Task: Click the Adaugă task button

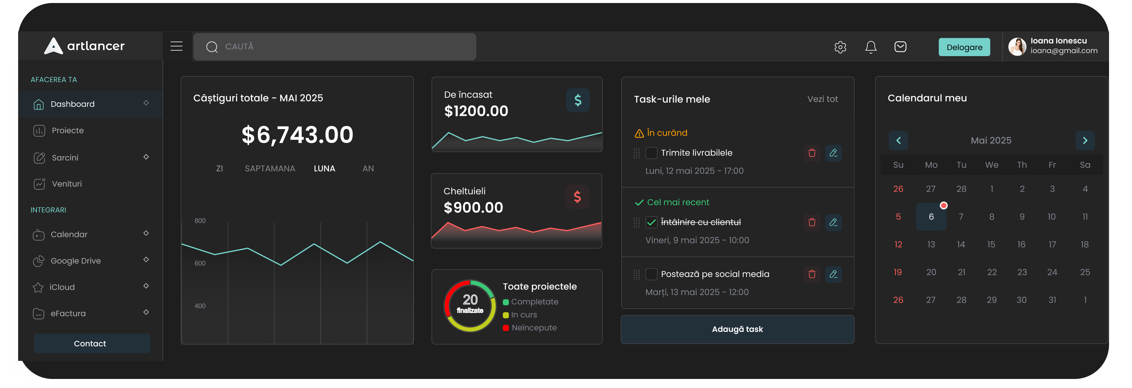Action: pyautogui.click(x=737, y=329)
